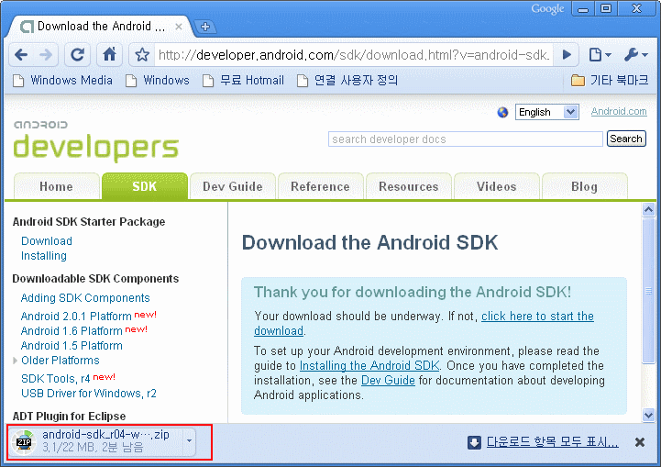661x467 pixels.
Task: Open the 연결 사용자 정의 bookmark
Action: point(347,80)
